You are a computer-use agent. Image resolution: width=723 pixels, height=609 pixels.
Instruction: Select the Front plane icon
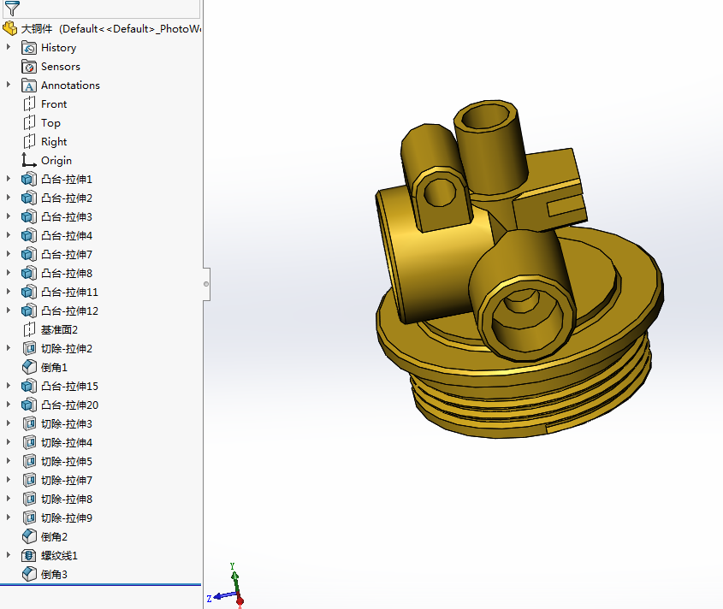coord(29,104)
